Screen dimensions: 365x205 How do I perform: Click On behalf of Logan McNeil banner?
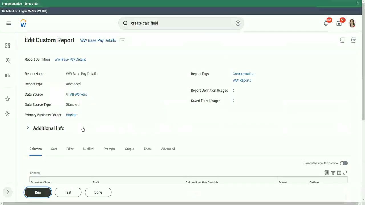click(x=25, y=11)
